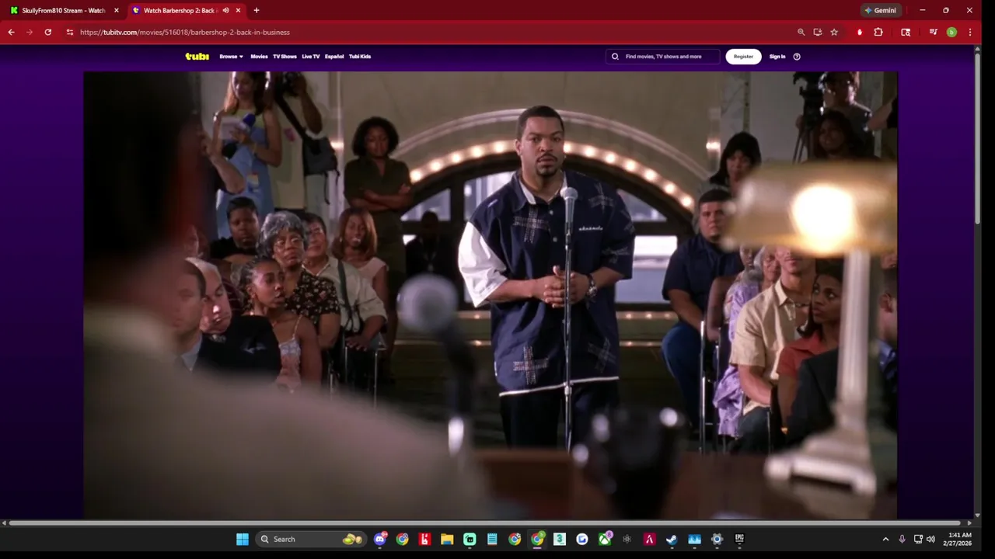This screenshot has width=995, height=559.
Task: Click the search-in-tabs toolbar icon
Action: [x=906, y=32]
